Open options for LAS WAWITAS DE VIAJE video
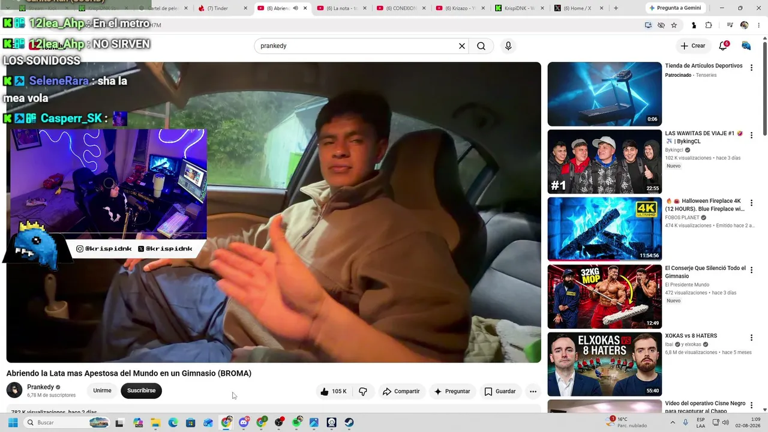Screen dimensions: 768x432 [751, 136]
